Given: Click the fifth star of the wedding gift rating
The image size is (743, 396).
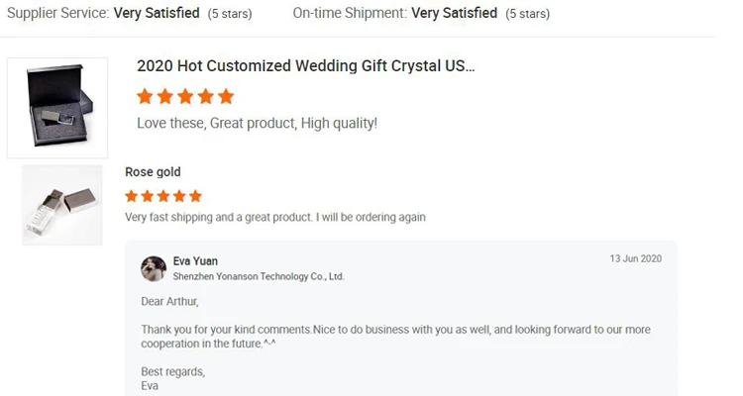Looking at the screenshot, I should (226, 96).
